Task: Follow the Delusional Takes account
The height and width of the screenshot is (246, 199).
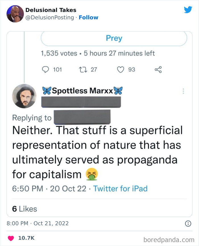Action: pos(88,17)
